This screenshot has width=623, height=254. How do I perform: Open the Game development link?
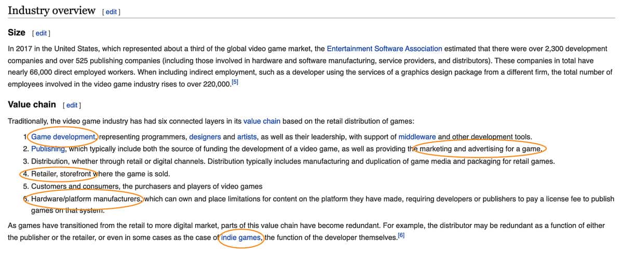(x=63, y=137)
